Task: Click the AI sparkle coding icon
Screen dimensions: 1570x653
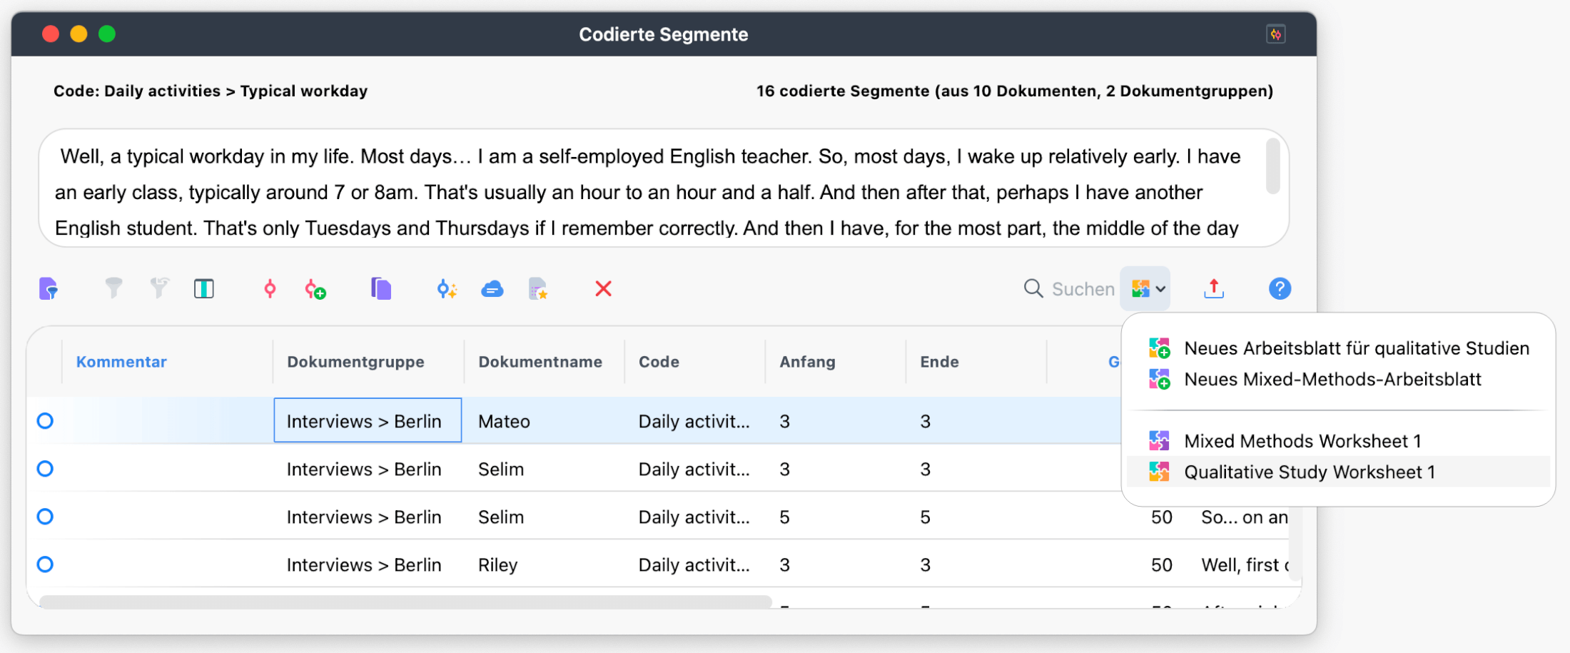Action: pos(447,289)
